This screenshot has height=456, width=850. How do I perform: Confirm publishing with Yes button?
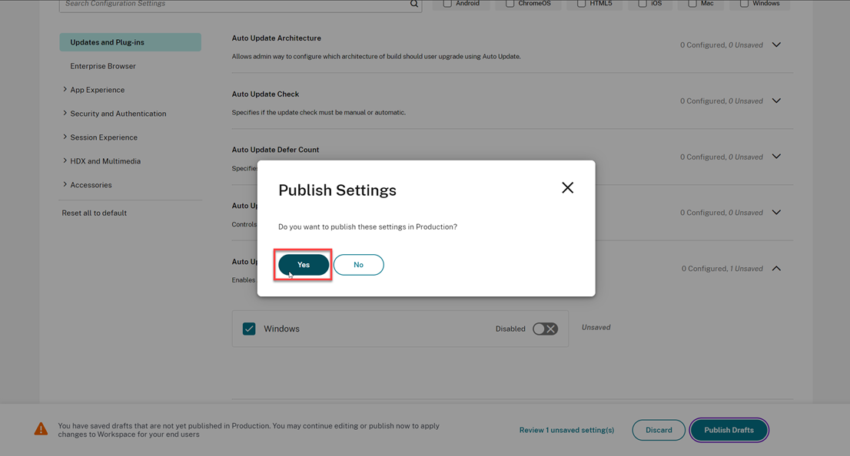pyautogui.click(x=304, y=265)
